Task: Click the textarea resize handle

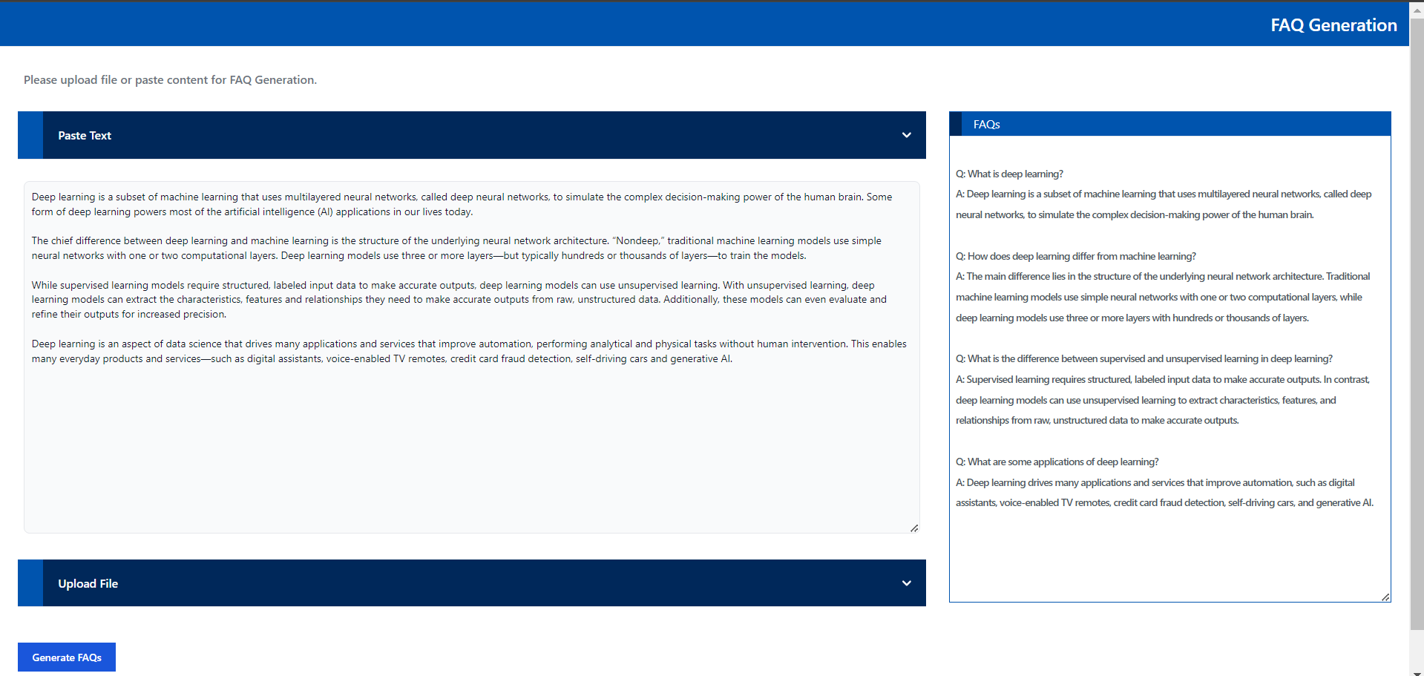Action: pyautogui.click(x=913, y=528)
